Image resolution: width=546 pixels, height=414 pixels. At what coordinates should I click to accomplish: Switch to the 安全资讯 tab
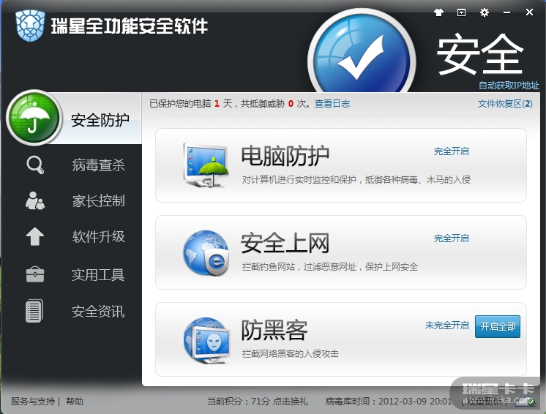[98, 312]
